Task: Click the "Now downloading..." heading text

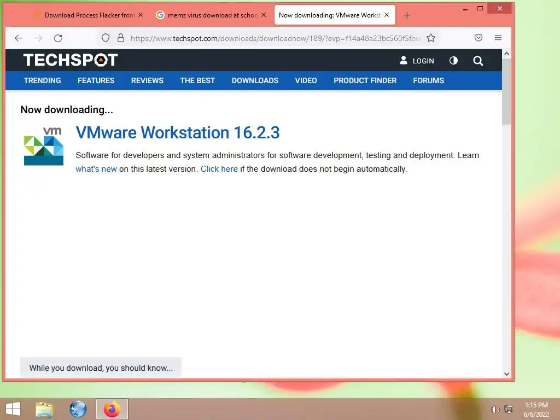Action: [x=67, y=109]
